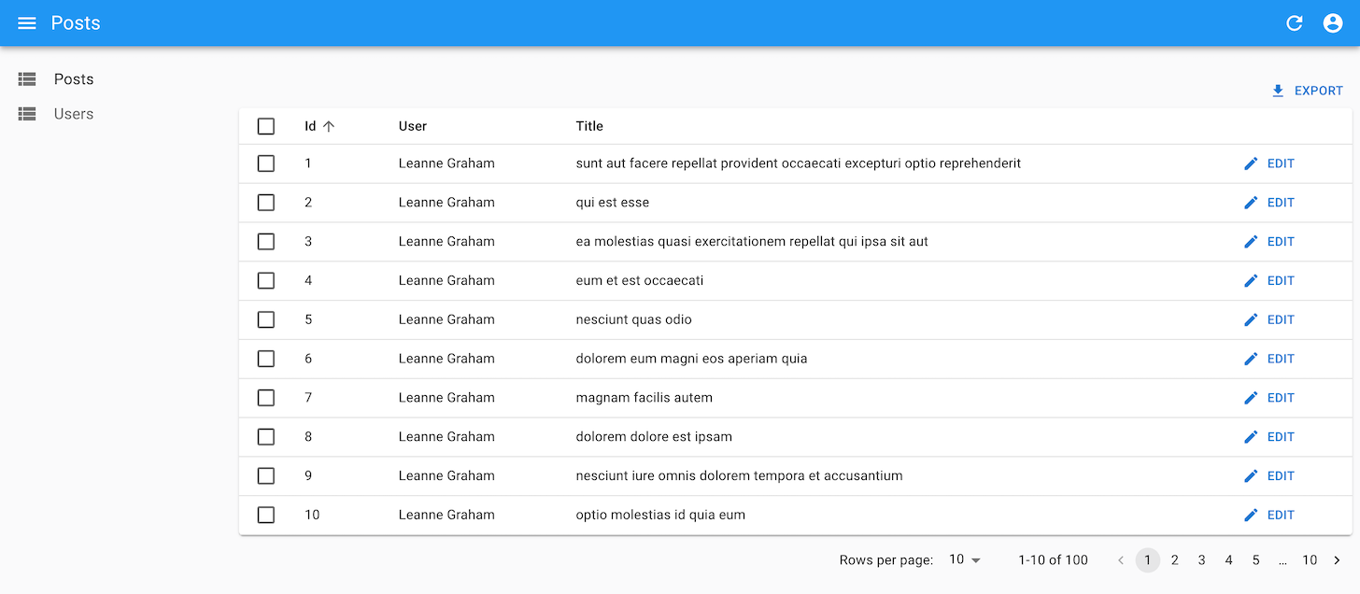Screen dimensions: 1360x594
Task: Open the hamburger menu in the app bar
Action: point(27,23)
